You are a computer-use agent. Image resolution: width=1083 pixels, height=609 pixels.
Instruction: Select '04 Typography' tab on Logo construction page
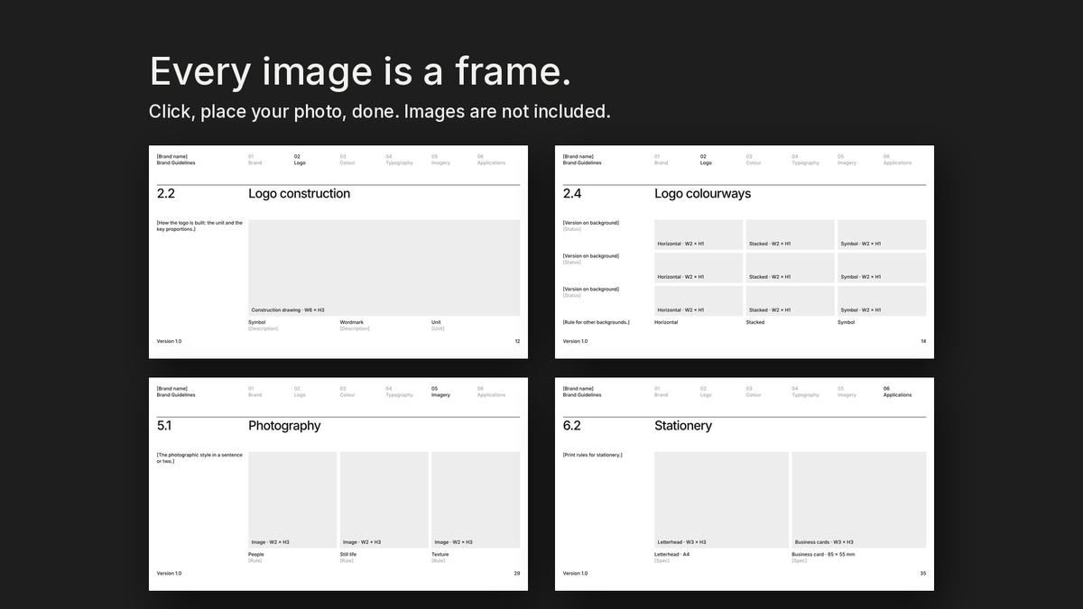click(399, 160)
